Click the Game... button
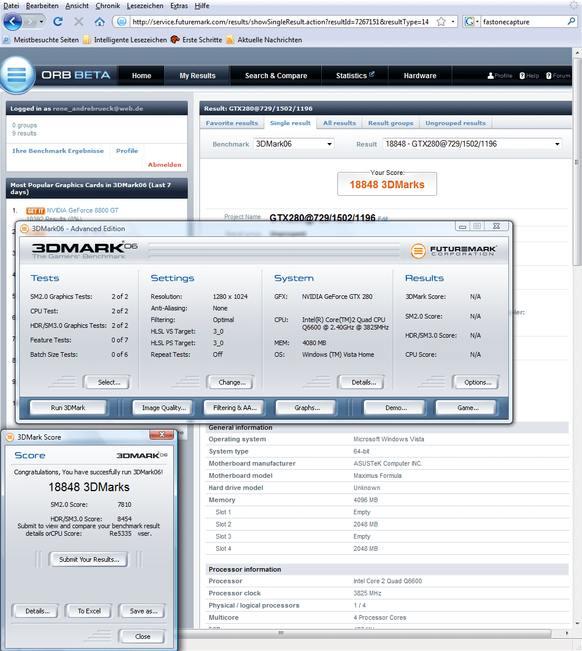Screen dimensions: 582x651 [468, 408]
